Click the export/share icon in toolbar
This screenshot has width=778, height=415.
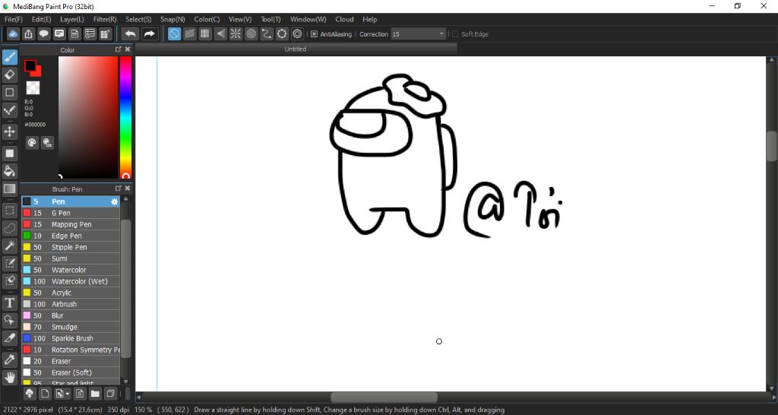pos(28,33)
